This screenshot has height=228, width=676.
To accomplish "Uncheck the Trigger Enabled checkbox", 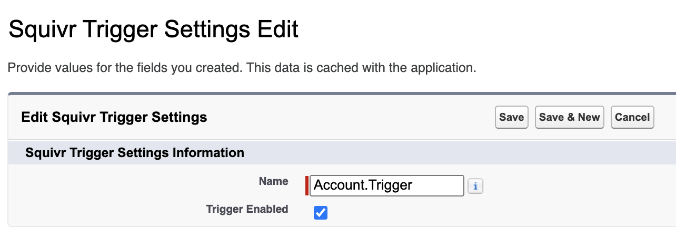I will (320, 213).
